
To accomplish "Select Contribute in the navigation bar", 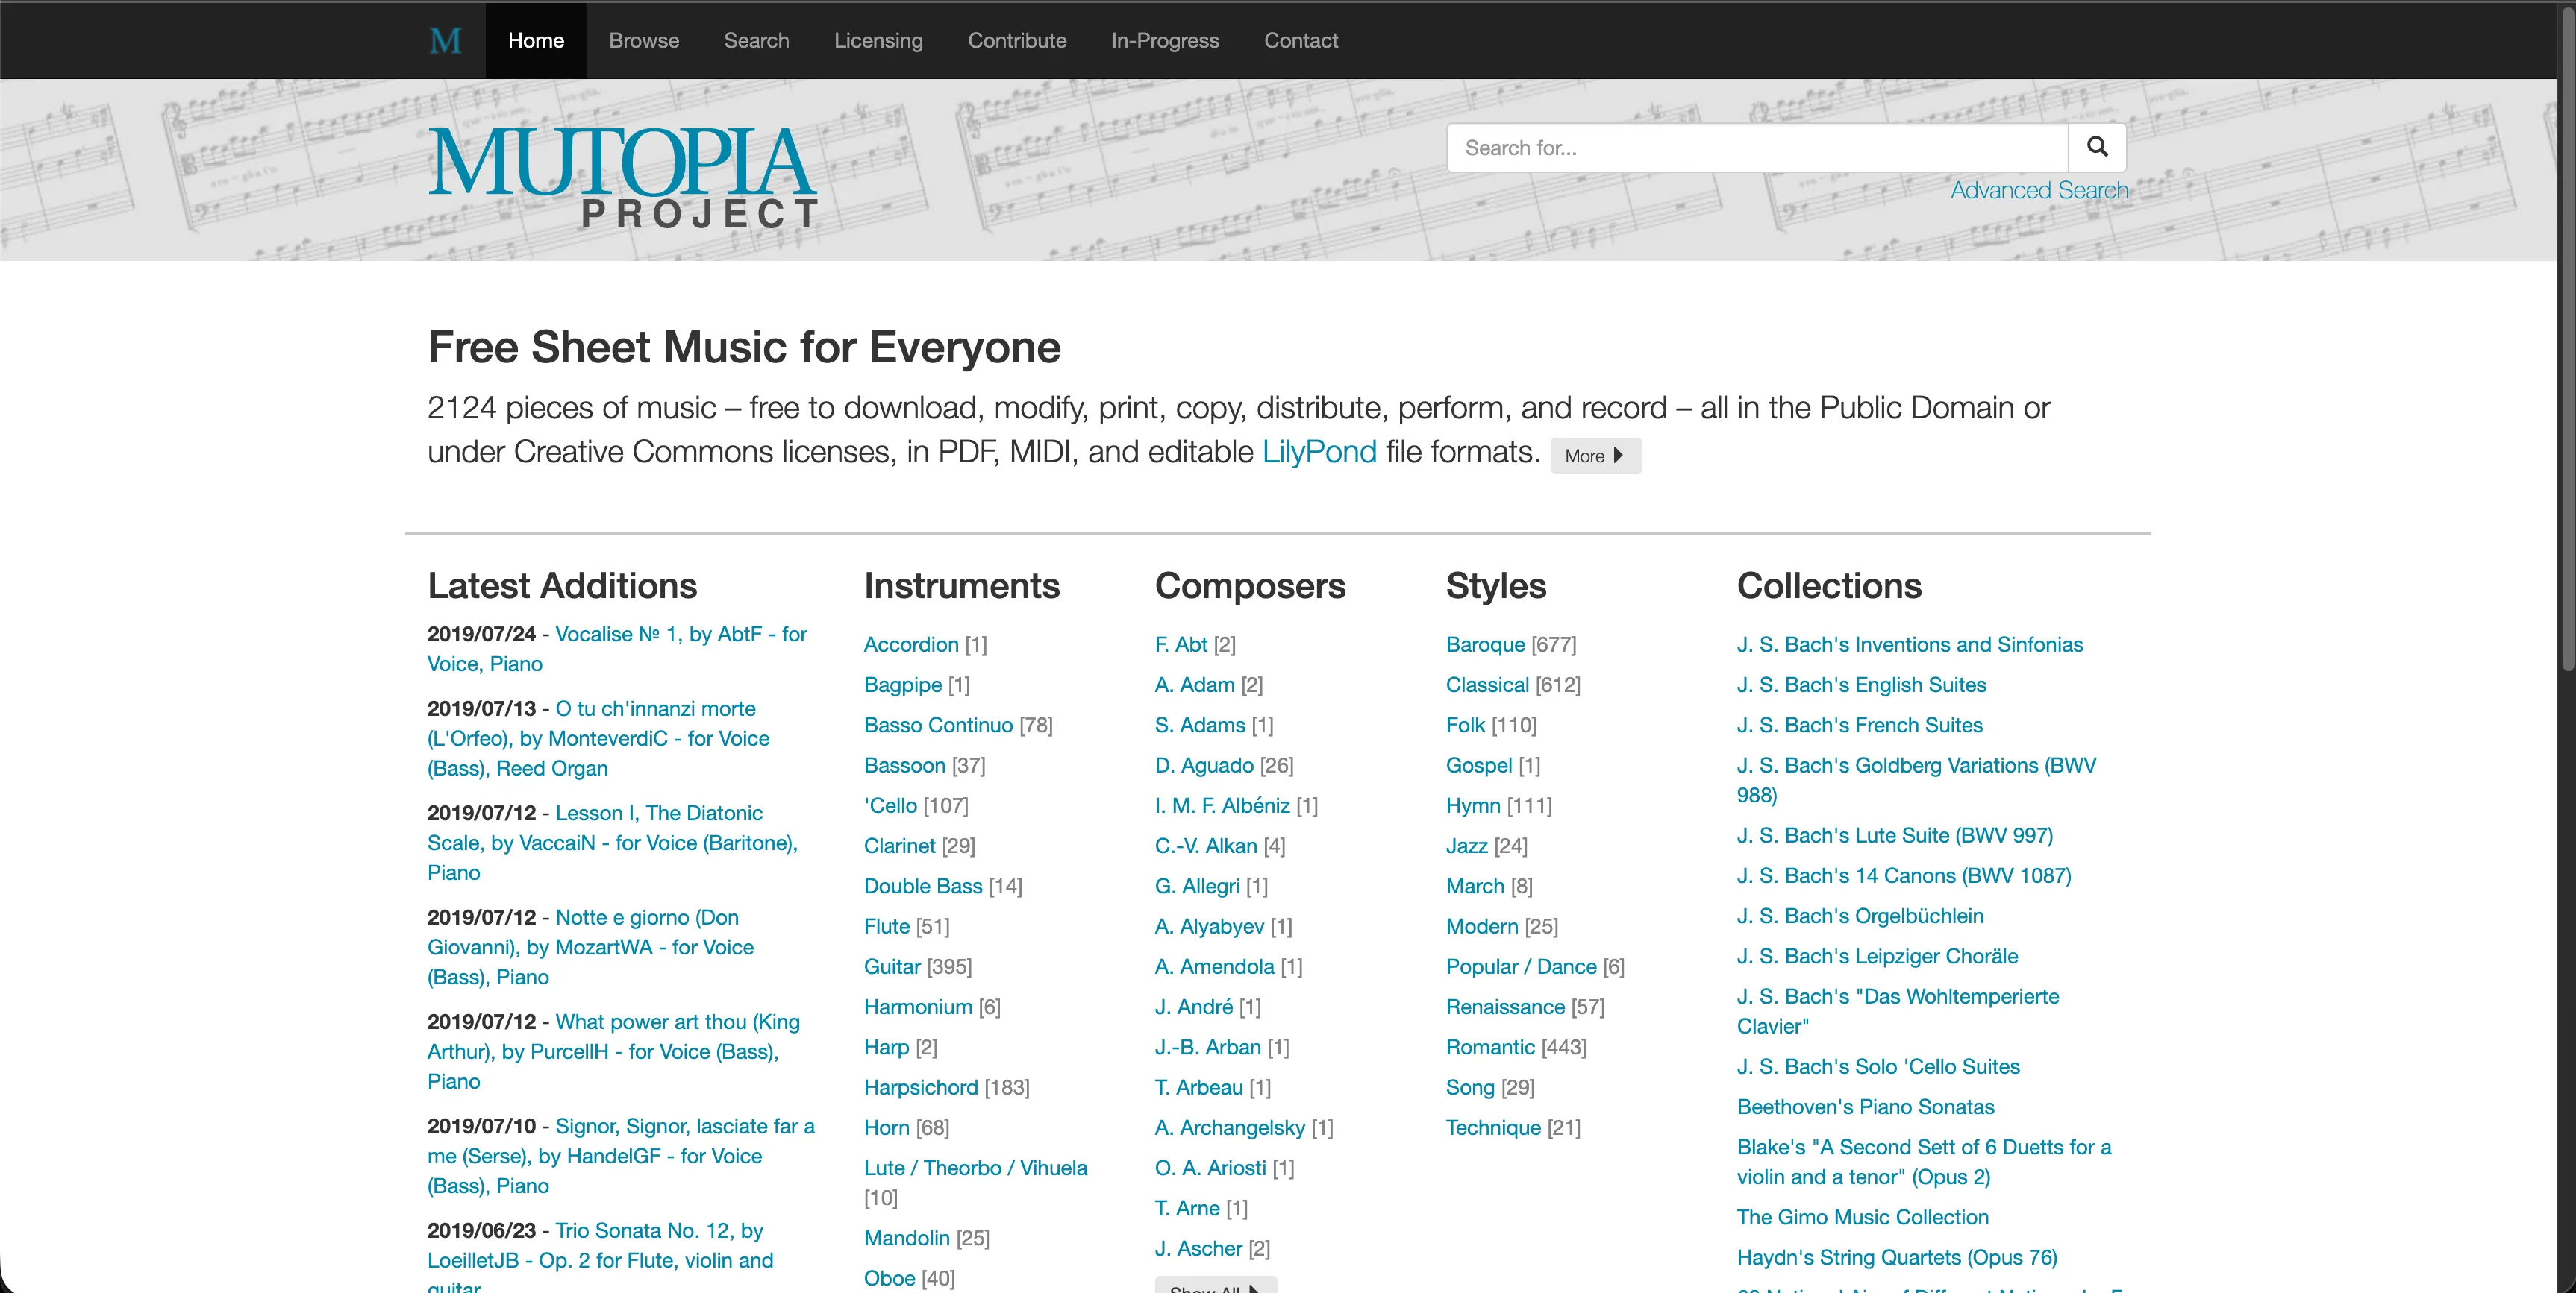I will tap(1017, 41).
